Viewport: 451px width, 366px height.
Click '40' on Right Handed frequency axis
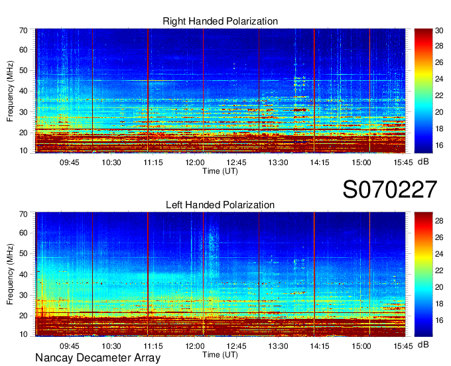(x=24, y=91)
